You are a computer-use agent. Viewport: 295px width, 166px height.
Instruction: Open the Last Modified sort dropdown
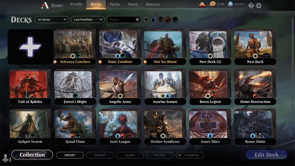(88, 19)
